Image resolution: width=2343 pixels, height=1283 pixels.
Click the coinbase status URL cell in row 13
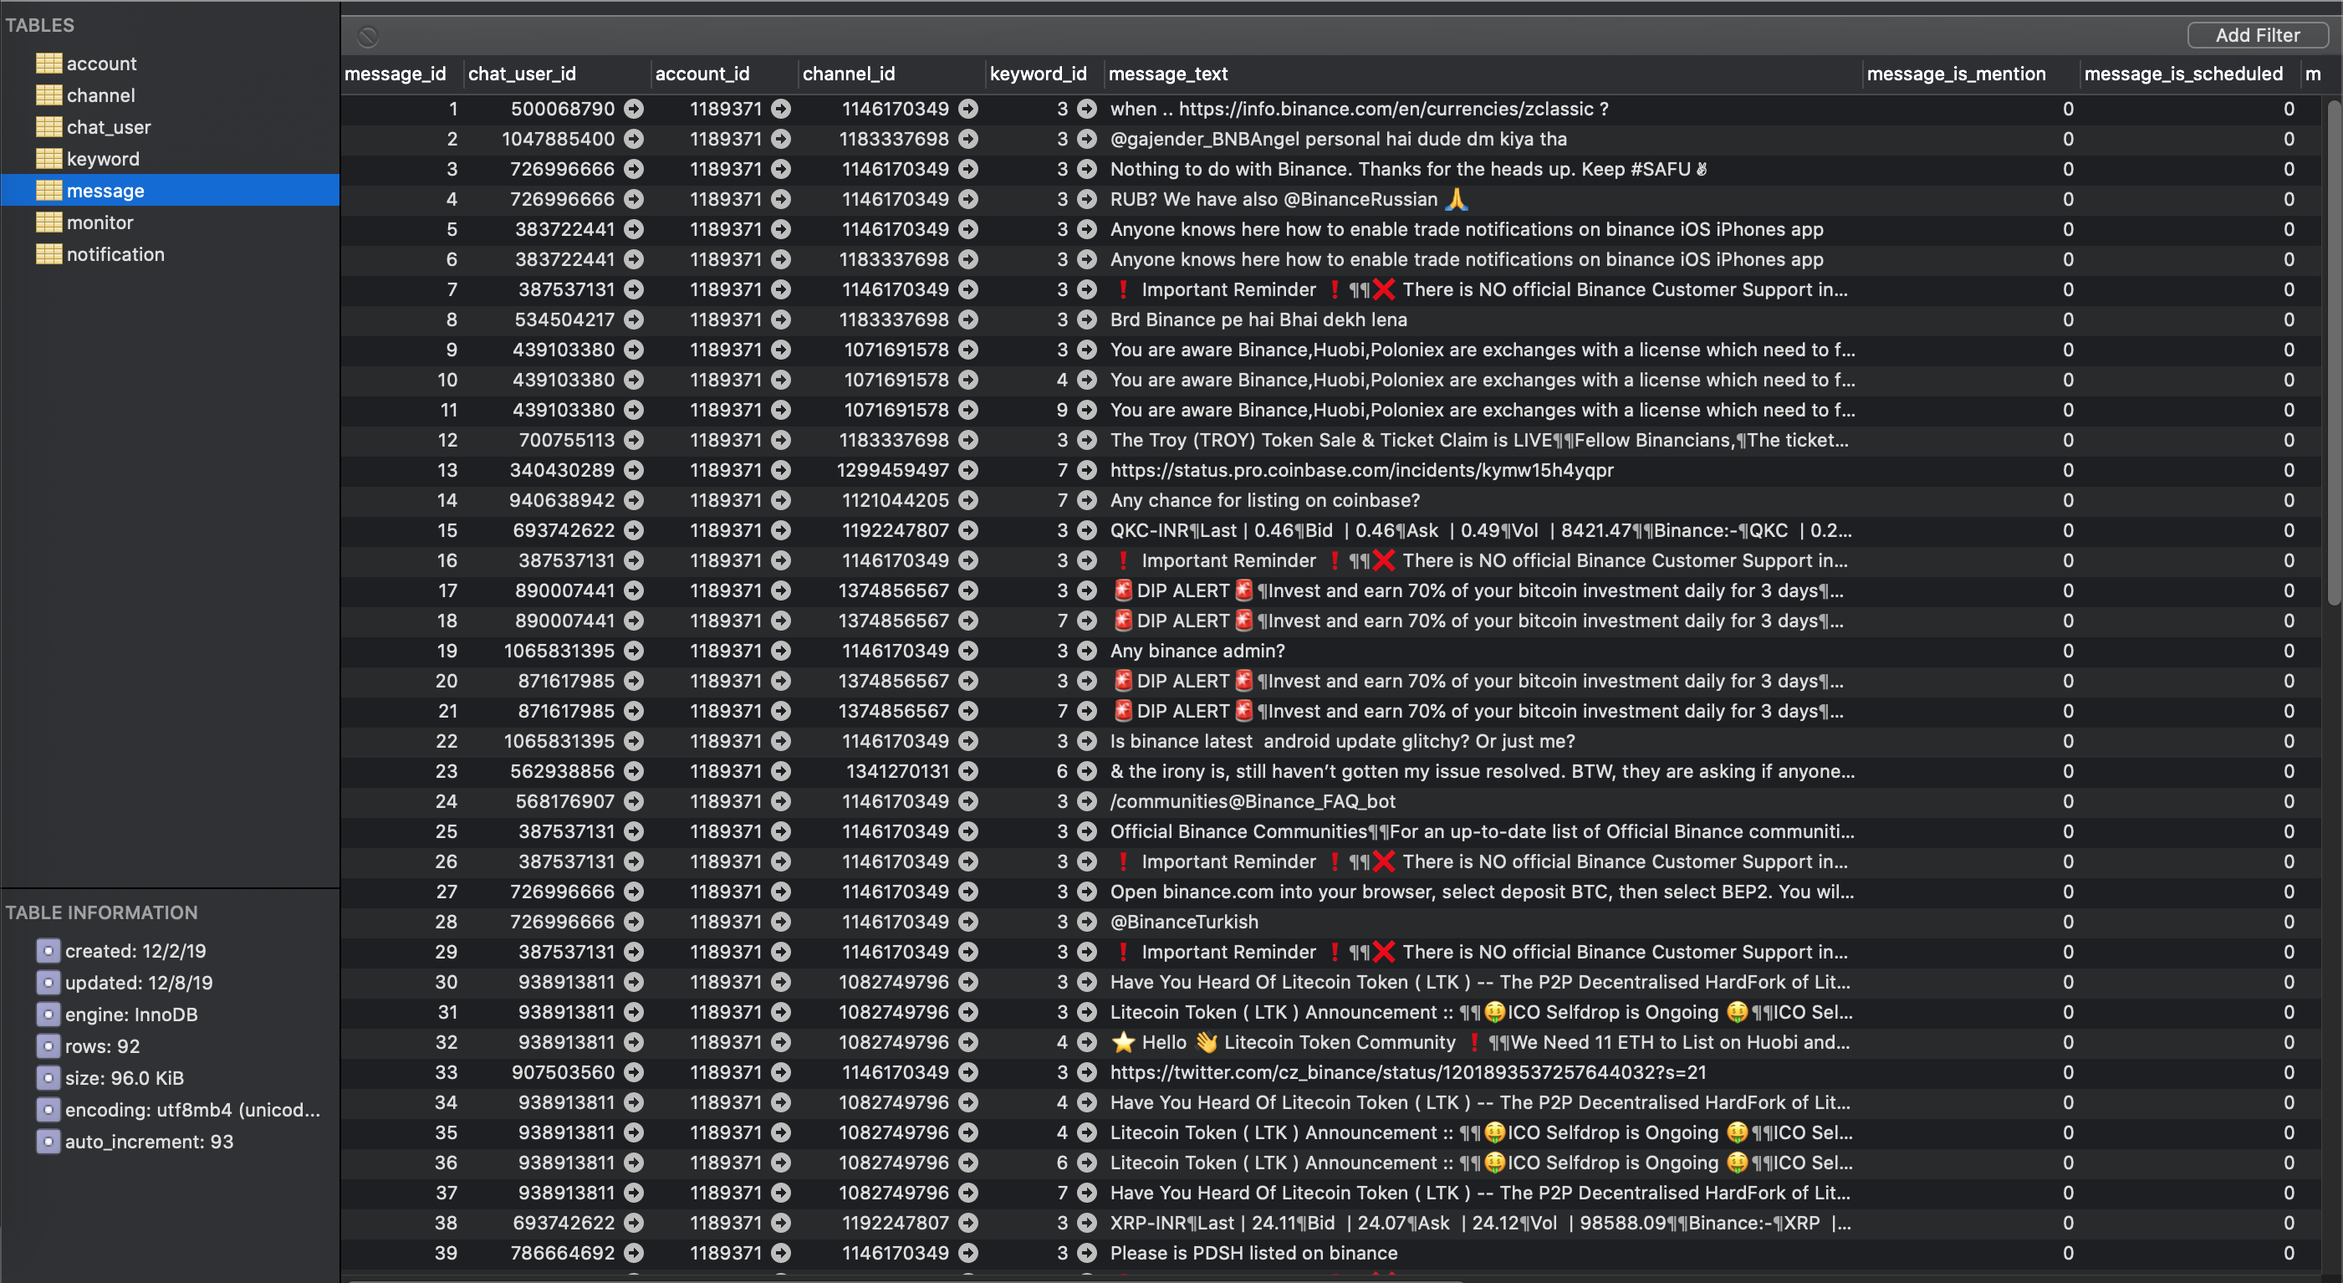point(1361,470)
